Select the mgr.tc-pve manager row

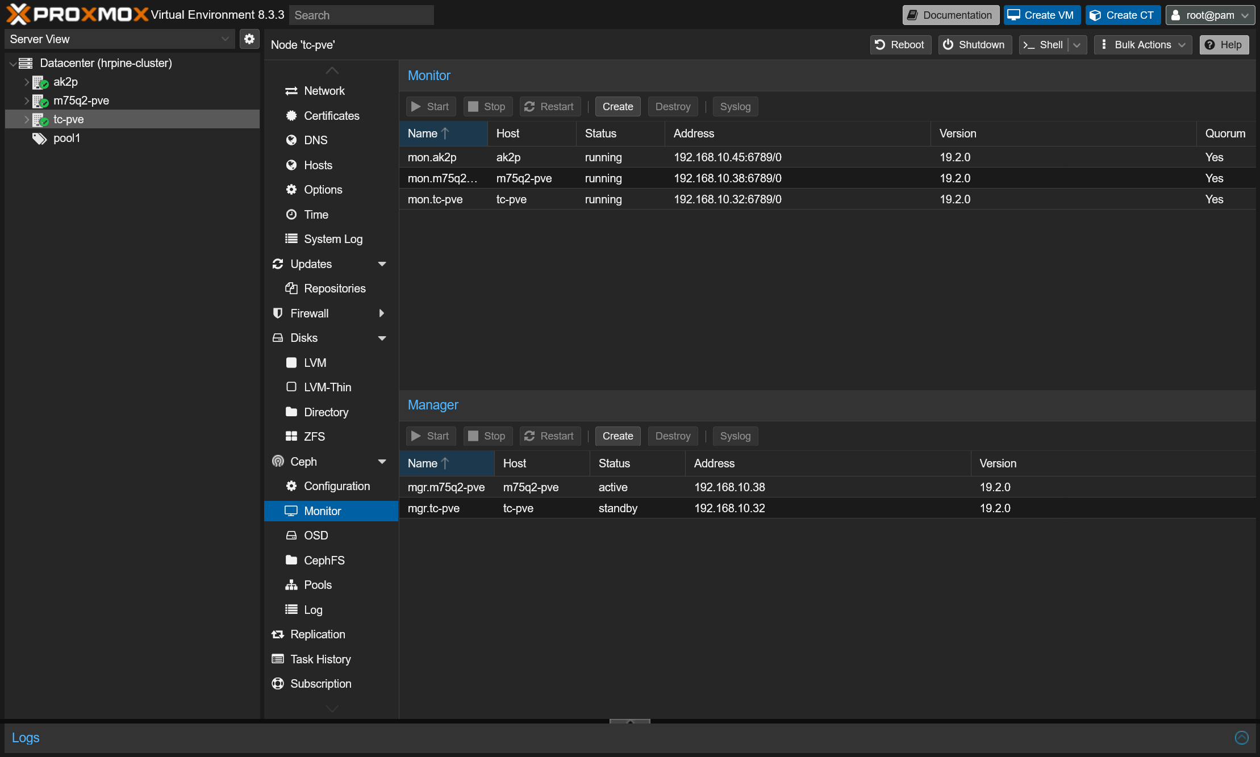(x=827, y=508)
